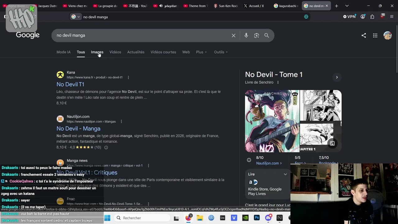The width and height of the screenshot is (398, 224).
Task: Go to the next knowledge panel item
Action: (337, 77)
